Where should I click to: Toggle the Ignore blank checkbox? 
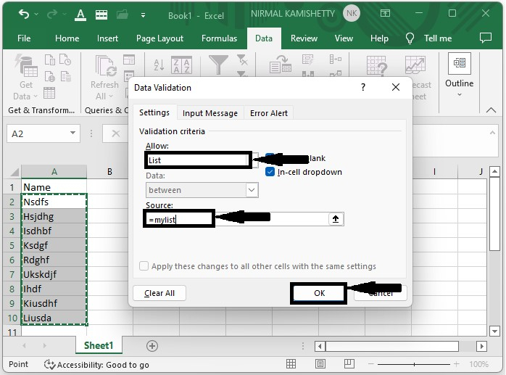point(270,158)
